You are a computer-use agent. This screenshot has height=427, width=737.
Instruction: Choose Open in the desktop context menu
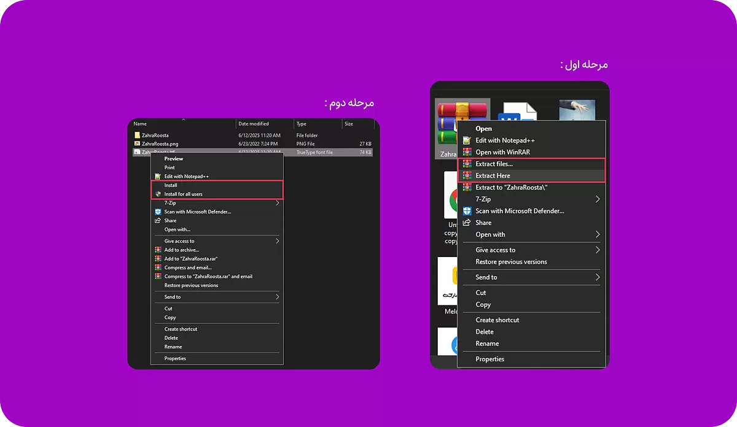[484, 129]
